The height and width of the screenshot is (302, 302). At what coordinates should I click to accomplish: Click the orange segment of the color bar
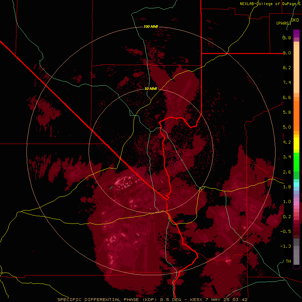[296, 116]
